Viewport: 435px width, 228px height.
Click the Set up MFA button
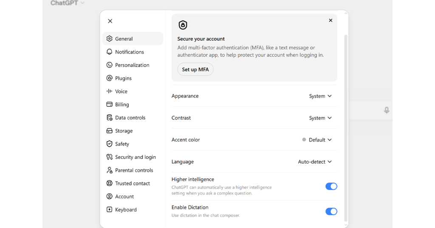click(x=195, y=70)
